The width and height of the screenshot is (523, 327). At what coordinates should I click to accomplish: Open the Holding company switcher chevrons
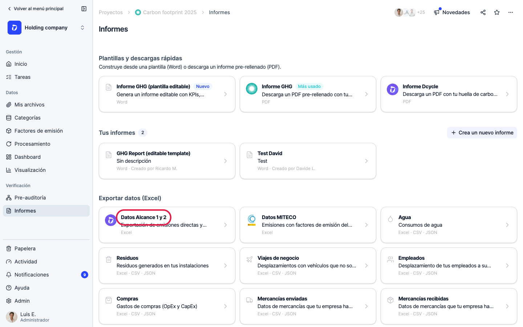(82, 28)
